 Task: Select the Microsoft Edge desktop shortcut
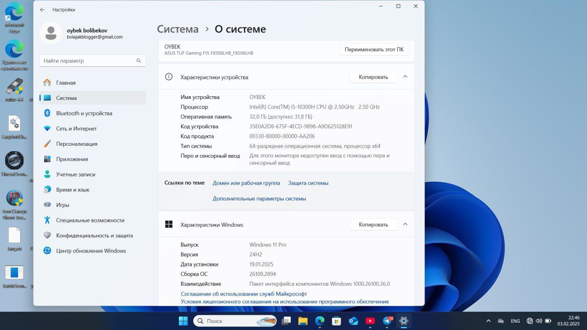pos(14,17)
